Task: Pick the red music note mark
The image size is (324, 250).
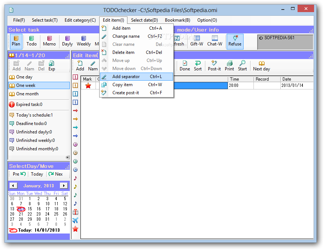Action: (x=75, y=178)
